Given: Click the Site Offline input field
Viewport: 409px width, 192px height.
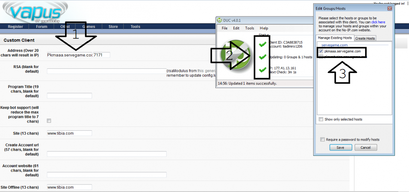Looking at the screenshot, I should pyautogui.click(x=70, y=187).
